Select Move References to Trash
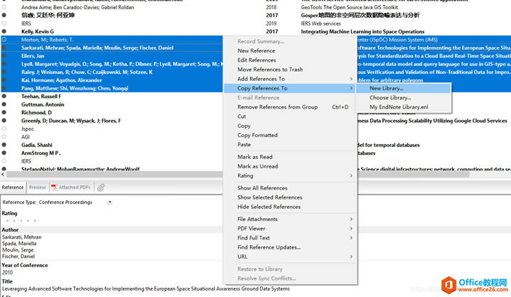The width and height of the screenshot is (511, 297). [x=270, y=70]
